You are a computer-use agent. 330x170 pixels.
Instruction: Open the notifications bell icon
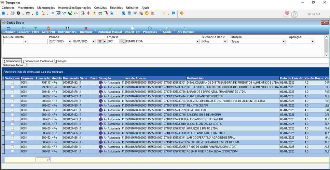286,15
